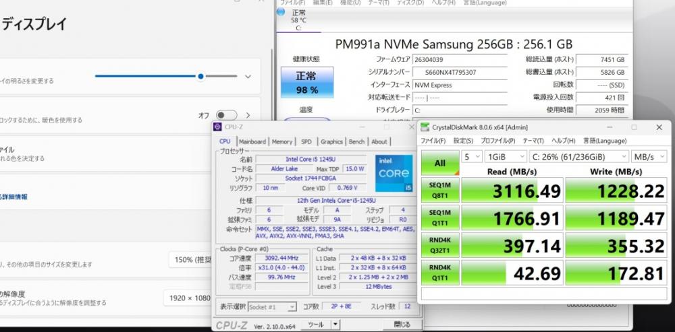Viewport: 675px width, 332px height.
Task: Open テーマ(T) menu in CrystalDiskMark
Action: point(533,141)
